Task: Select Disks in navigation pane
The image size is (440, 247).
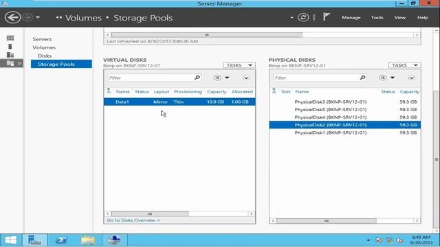Action: click(x=45, y=56)
